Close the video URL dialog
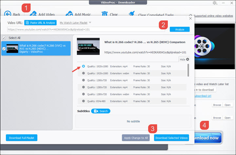The image size is (236, 155). (x=190, y=18)
